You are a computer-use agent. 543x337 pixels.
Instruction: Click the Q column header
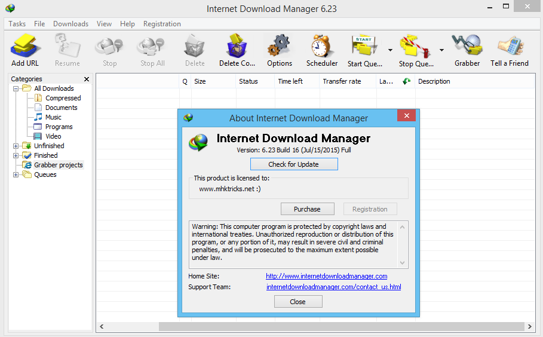(x=185, y=81)
